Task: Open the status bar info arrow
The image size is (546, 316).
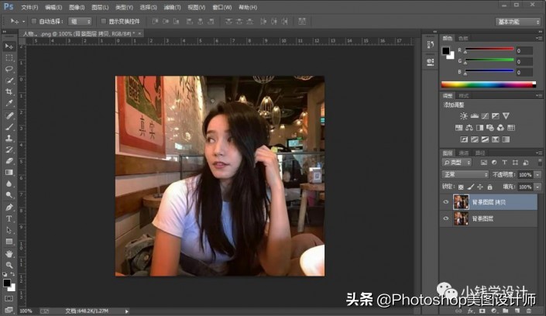Action: [127, 311]
